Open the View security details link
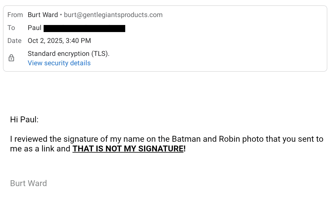The image size is (330, 197). (x=59, y=63)
